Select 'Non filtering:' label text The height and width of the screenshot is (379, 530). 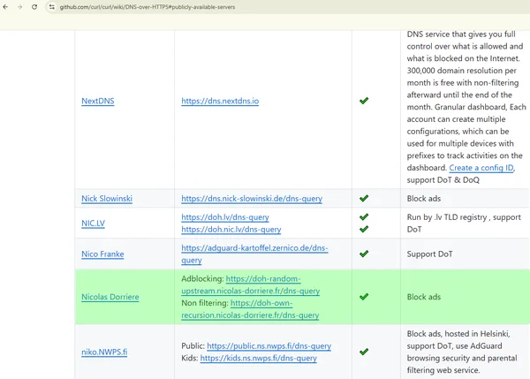[x=205, y=303]
